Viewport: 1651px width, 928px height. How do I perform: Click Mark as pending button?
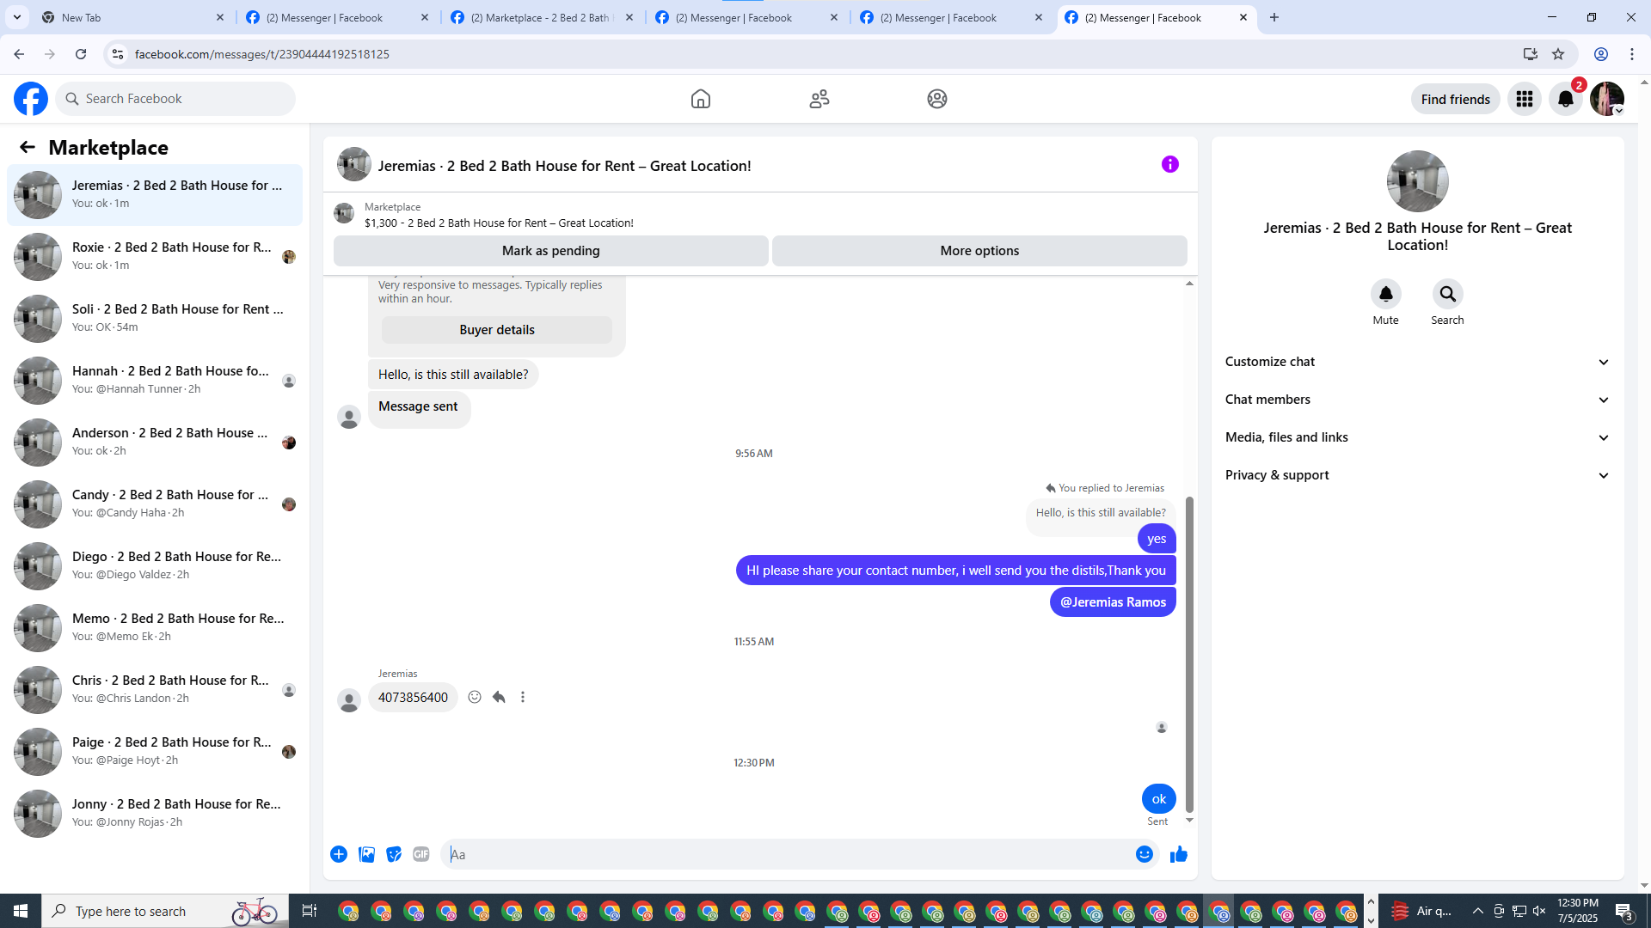pos(550,251)
